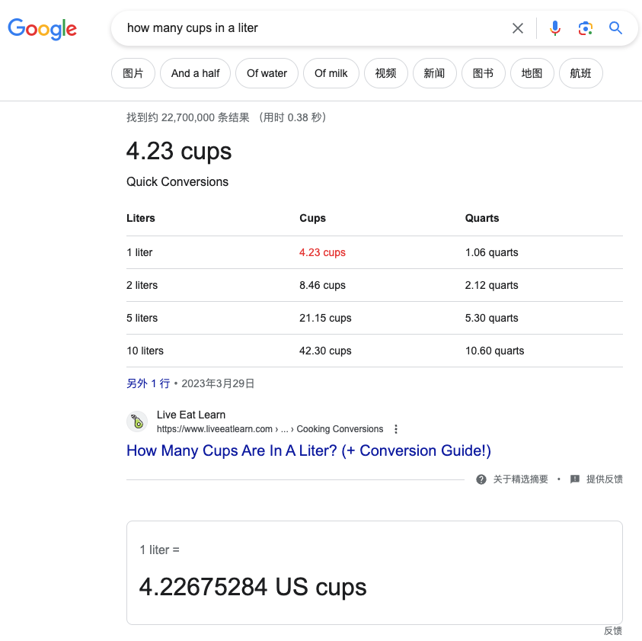Switch to the 图片 results tab

point(133,73)
